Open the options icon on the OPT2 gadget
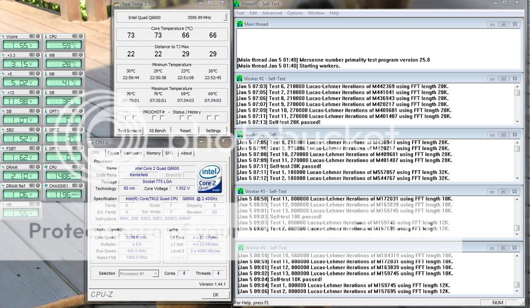530x308 pixels. [x=75, y=129]
